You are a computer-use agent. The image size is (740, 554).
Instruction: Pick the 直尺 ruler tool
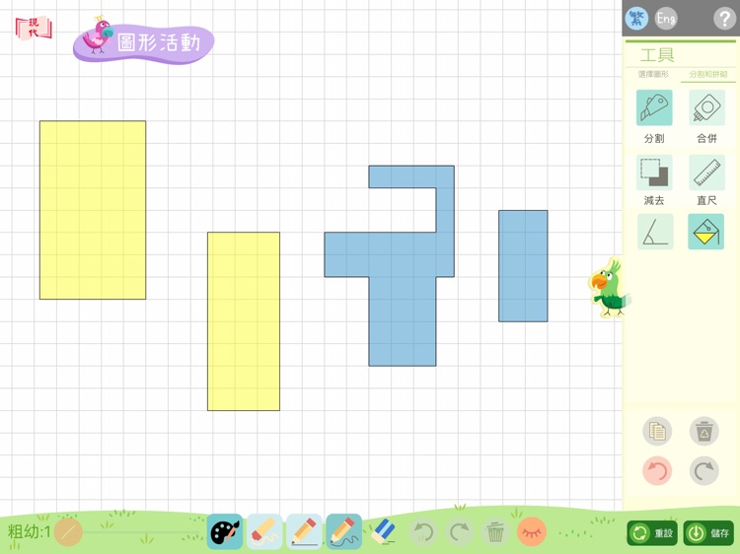point(706,173)
